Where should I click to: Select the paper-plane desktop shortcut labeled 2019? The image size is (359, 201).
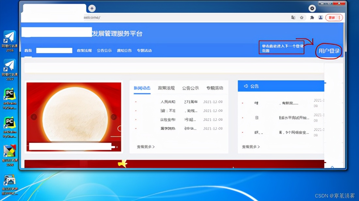(x=9, y=41)
